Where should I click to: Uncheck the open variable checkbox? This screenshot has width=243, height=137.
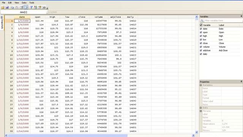[201, 32]
